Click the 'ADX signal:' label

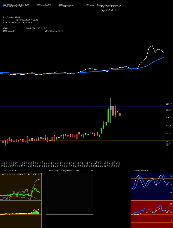(x=9, y=31)
